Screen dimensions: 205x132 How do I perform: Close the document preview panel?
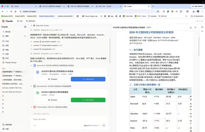pyautogui.click(x=195, y=27)
